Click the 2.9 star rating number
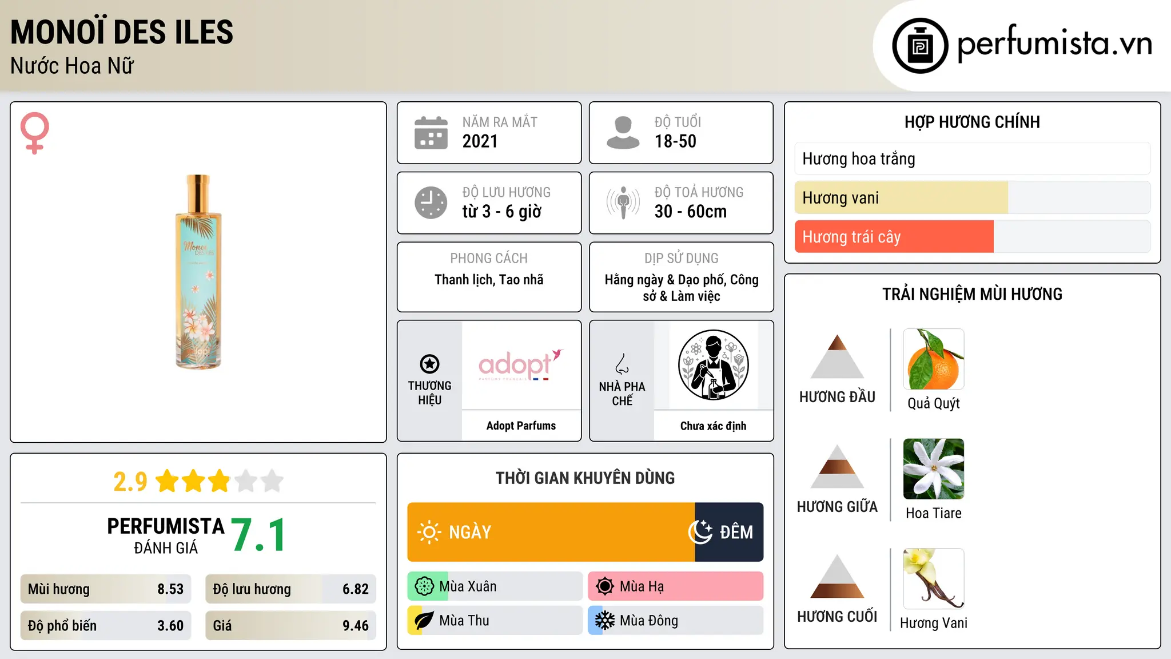 [x=130, y=481]
